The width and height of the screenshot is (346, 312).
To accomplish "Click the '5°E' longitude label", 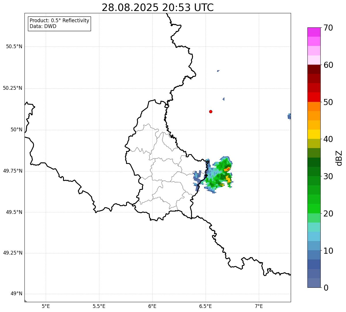I will [x=46, y=306].
